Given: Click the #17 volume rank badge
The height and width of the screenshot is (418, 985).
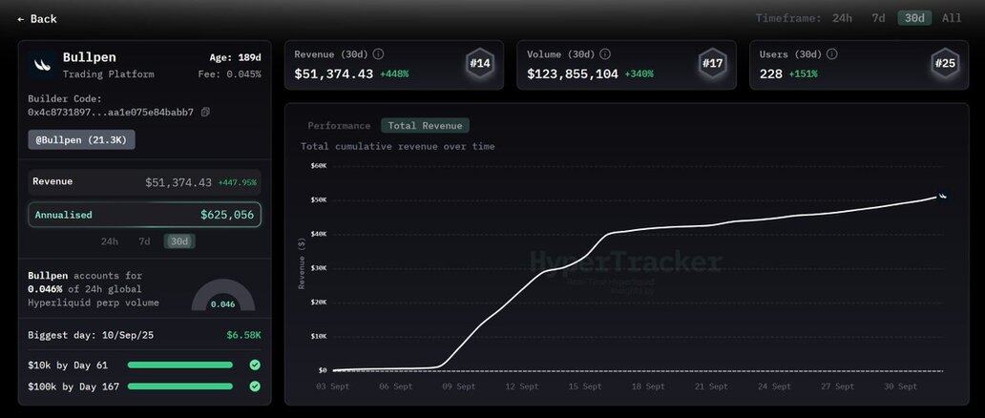Looking at the screenshot, I should click(712, 64).
